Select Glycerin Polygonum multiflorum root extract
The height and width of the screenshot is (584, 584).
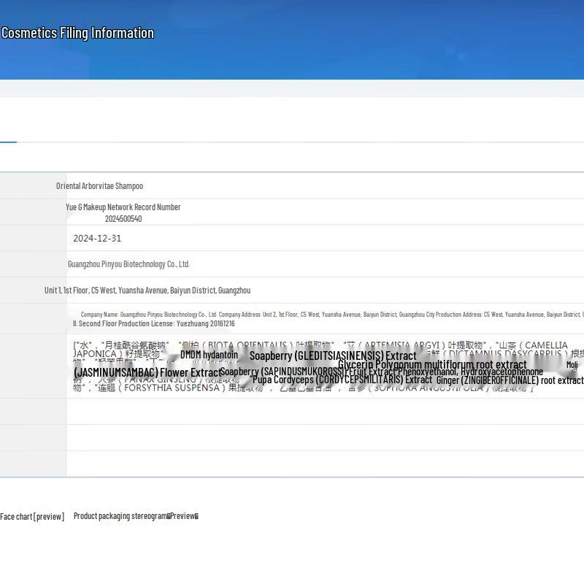pyautogui.click(x=432, y=364)
